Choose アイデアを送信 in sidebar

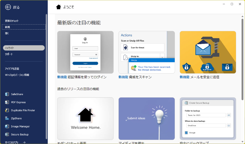pos(12,69)
